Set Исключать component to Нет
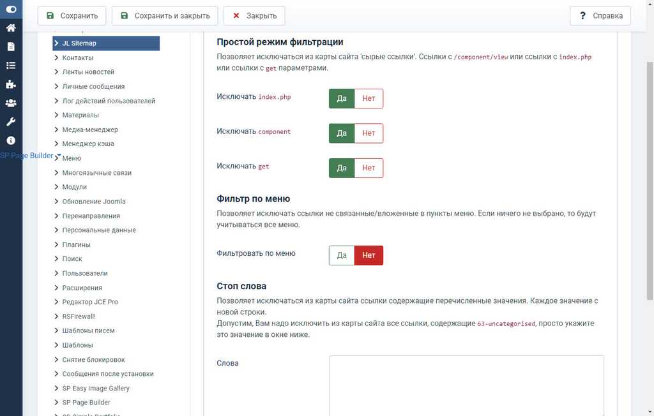The height and width of the screenshot is (416, 654). pos(369,133)
